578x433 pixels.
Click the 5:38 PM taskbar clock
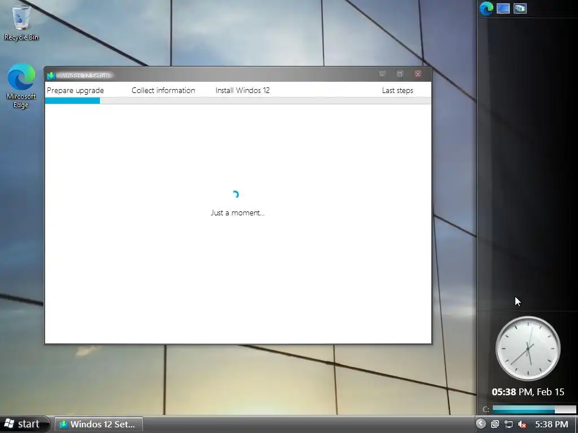pos(551,424)
